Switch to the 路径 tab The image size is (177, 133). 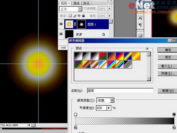coord(86,3)
